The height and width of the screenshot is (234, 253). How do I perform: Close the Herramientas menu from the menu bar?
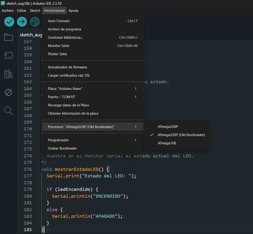[x=55, y=11]
